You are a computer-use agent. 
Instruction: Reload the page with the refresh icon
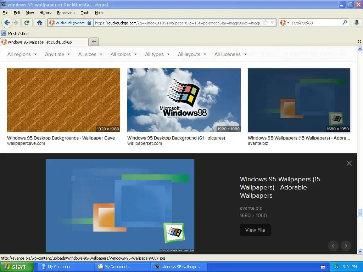[27, 23]
